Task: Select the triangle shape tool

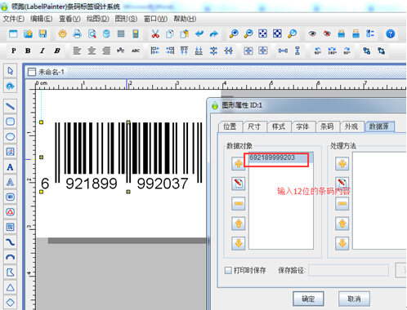Action: [x=11, y=287]
